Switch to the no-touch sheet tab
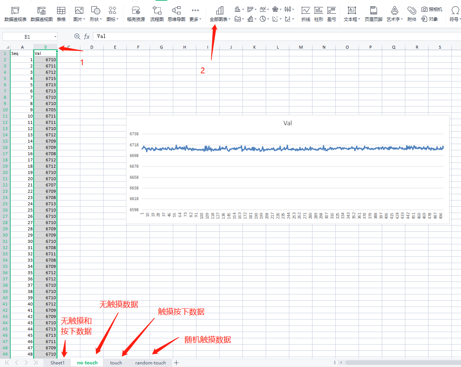Screen dimensions: 461x367 pyautogui.click(x=87, y=363)
